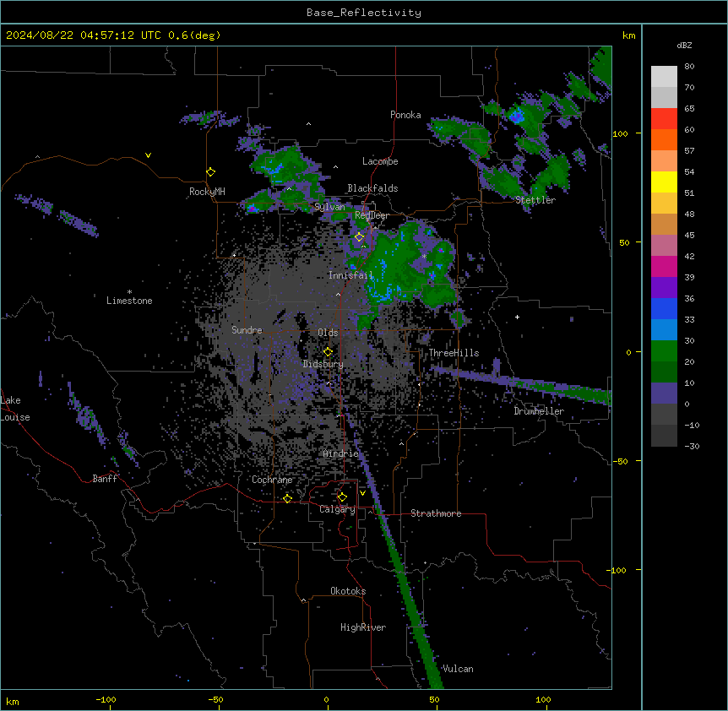
Task: Click the Lake Louise label
Action: click(x=15, y=409)
